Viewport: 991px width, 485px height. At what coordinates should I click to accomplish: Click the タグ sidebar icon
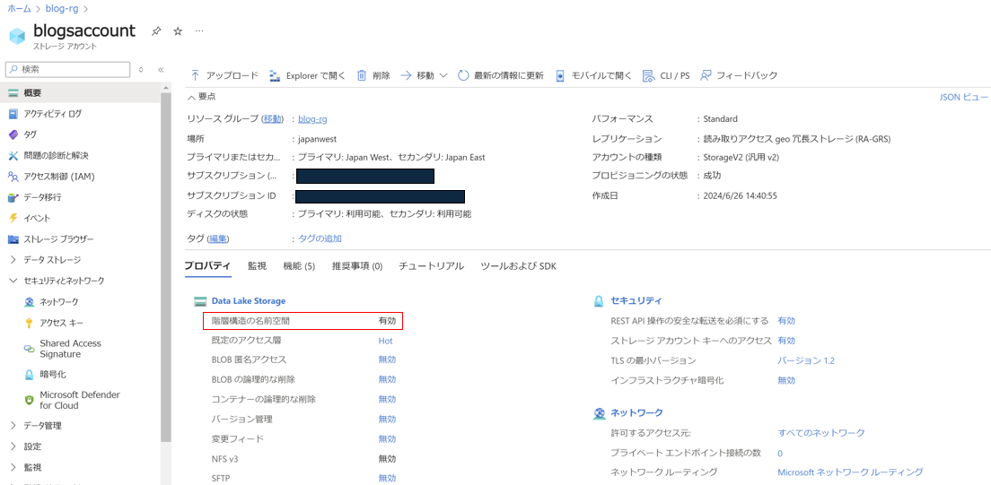(x=13, y=134)
